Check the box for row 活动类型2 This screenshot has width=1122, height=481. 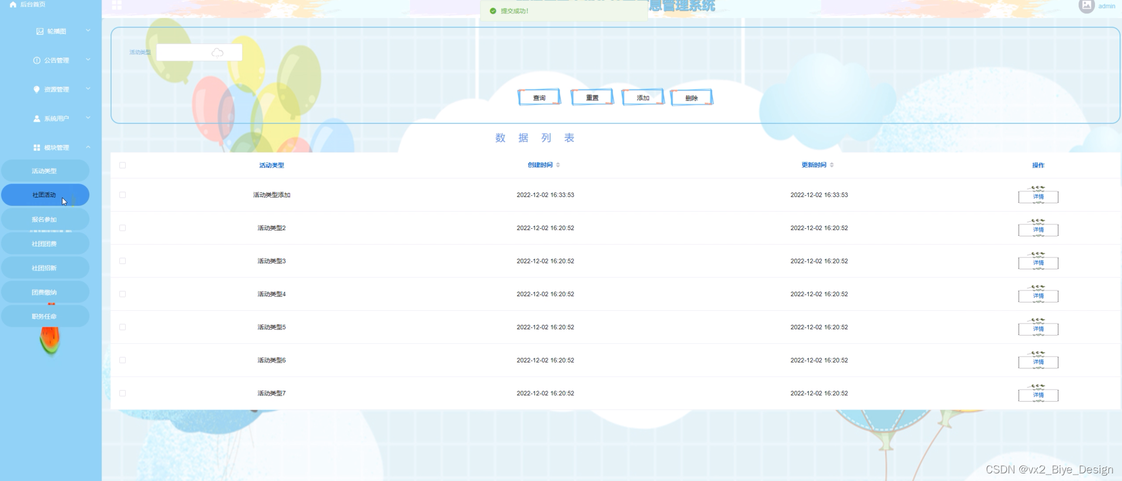click(122, 228)
